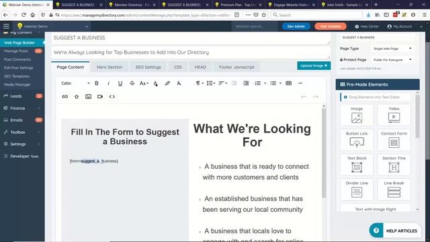Screen dimensions: 430x242
Task: Open the font size menu
Action: 144,83
